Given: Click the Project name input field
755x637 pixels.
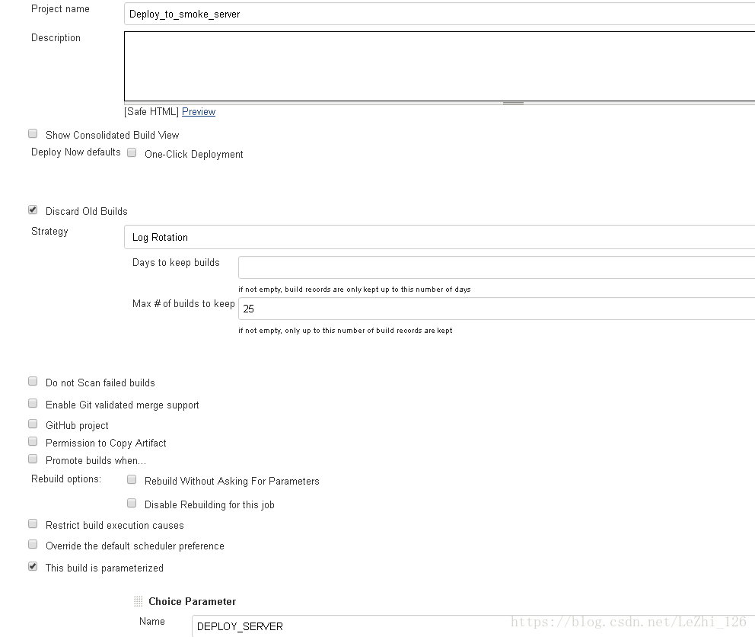Looking at the screenshot, I should point(439,14).
